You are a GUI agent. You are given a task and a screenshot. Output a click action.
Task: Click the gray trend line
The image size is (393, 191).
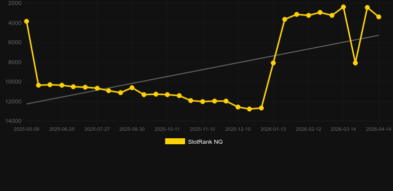tap(202, 70)
